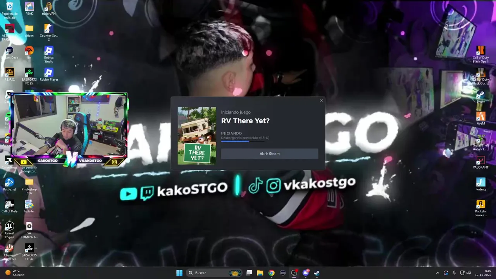
Task: Select the citizen folder on the desktop
Action: [29, 31]
